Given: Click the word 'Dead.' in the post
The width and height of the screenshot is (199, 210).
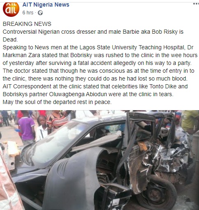Looking at the screenshot, I should (10, 39).
